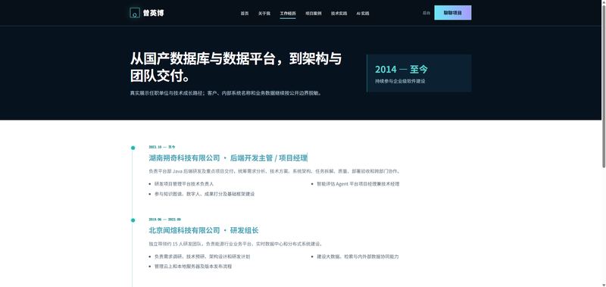
Task: Click the timeline dot for 2019.06 — 2023.09
Action: point(133,220)
